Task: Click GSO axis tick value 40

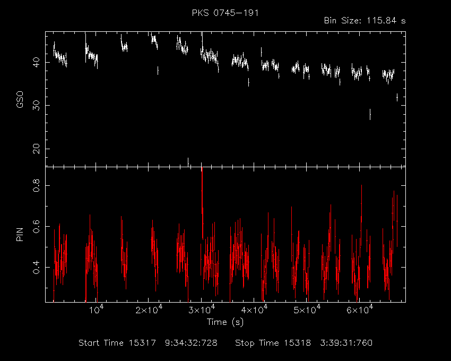Action: coord(37,62)
